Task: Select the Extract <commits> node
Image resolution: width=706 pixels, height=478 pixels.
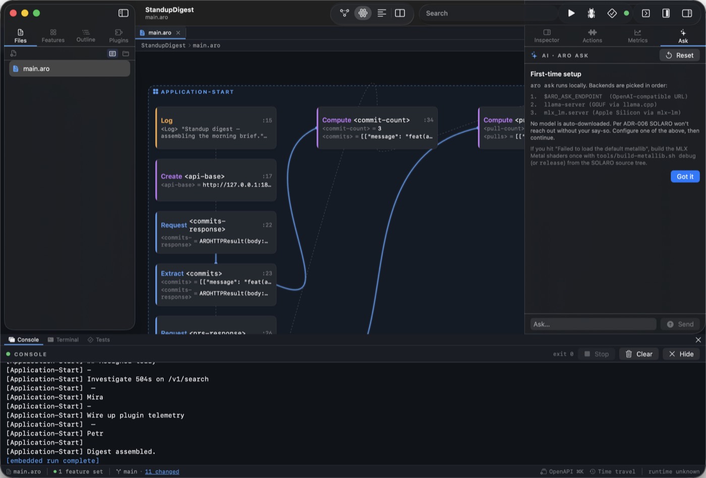Action: [216, 285]
